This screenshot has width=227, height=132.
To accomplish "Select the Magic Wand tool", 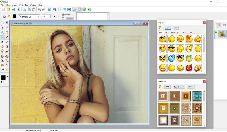I will coord(7,27).
